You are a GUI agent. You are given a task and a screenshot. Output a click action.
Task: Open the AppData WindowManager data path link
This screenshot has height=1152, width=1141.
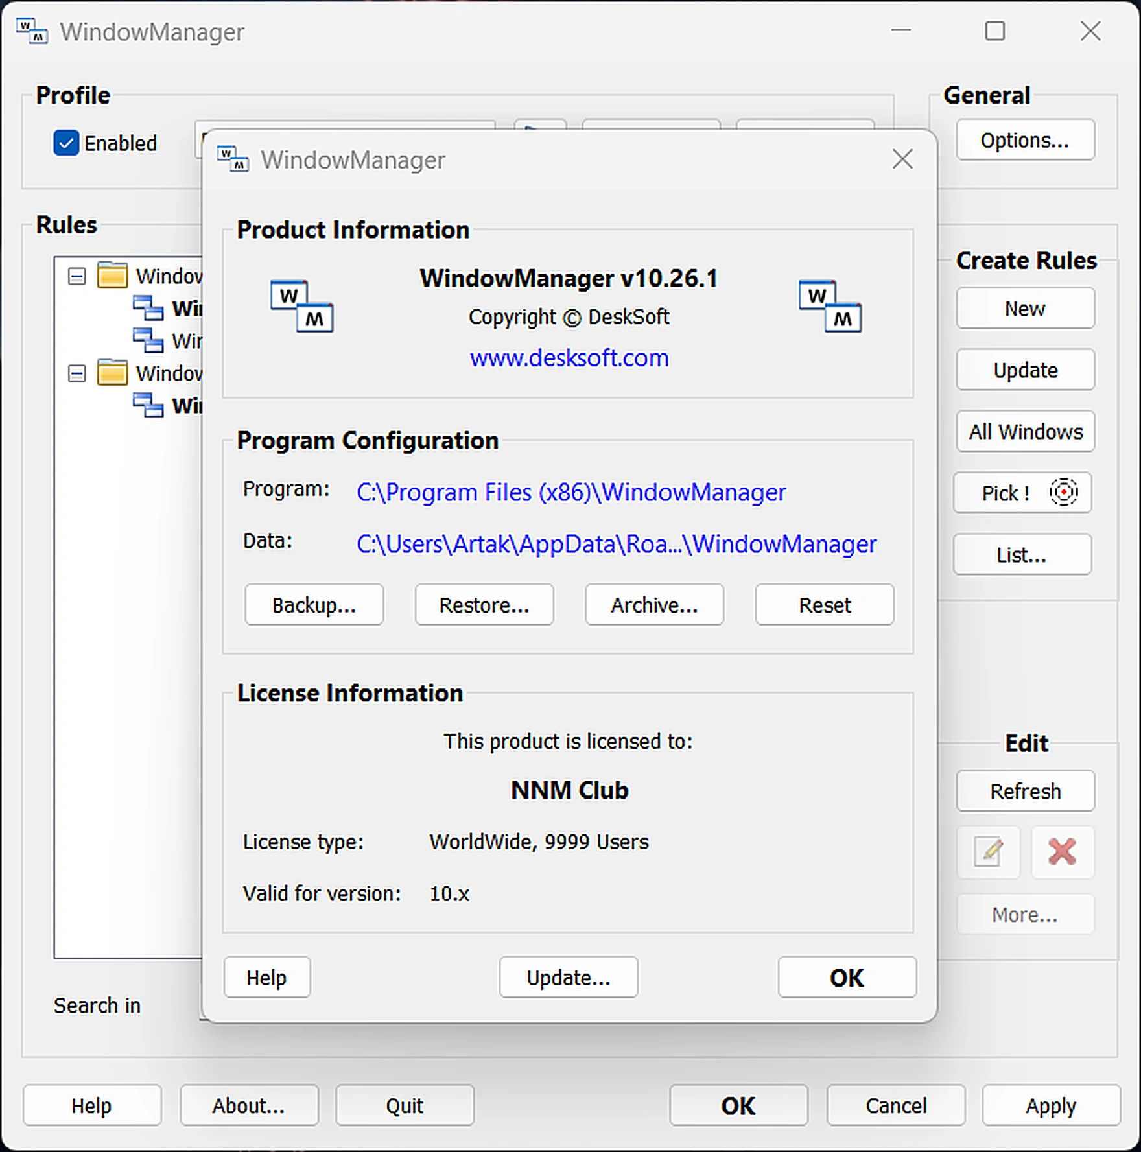(x=617, y=544)
